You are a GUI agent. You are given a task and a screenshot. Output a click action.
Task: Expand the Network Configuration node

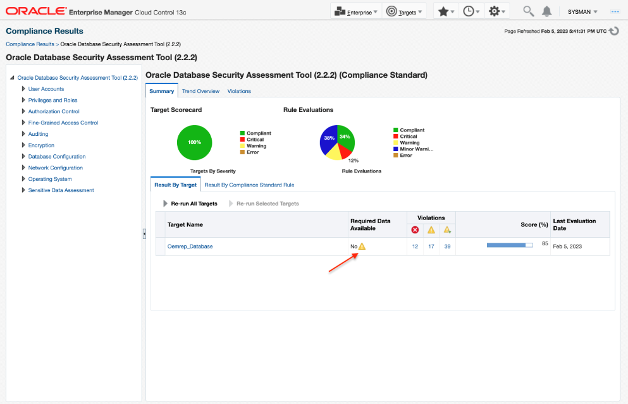[x=23, y=168]
